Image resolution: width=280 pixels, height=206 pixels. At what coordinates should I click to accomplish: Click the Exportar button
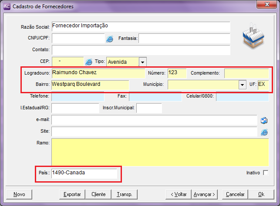[x=72, y=194]
